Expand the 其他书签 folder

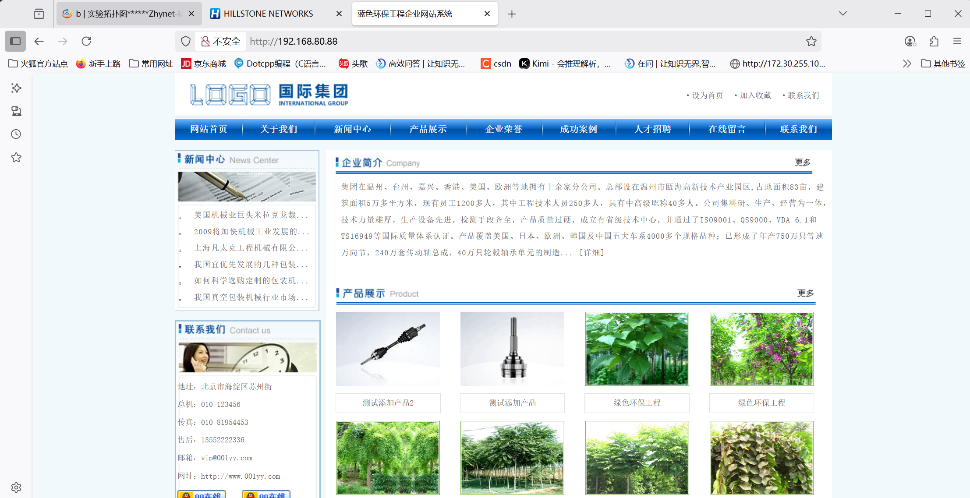click(x=943, y=64)
